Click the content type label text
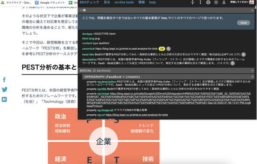Image resolution: width=257 pixels, height=164 pixels. (90, 43)
